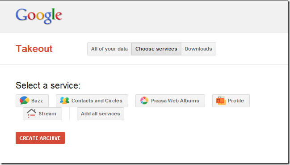The width and height of the screenshot is (290, 165).
Task: Click the Google logo
Action: 39,16
